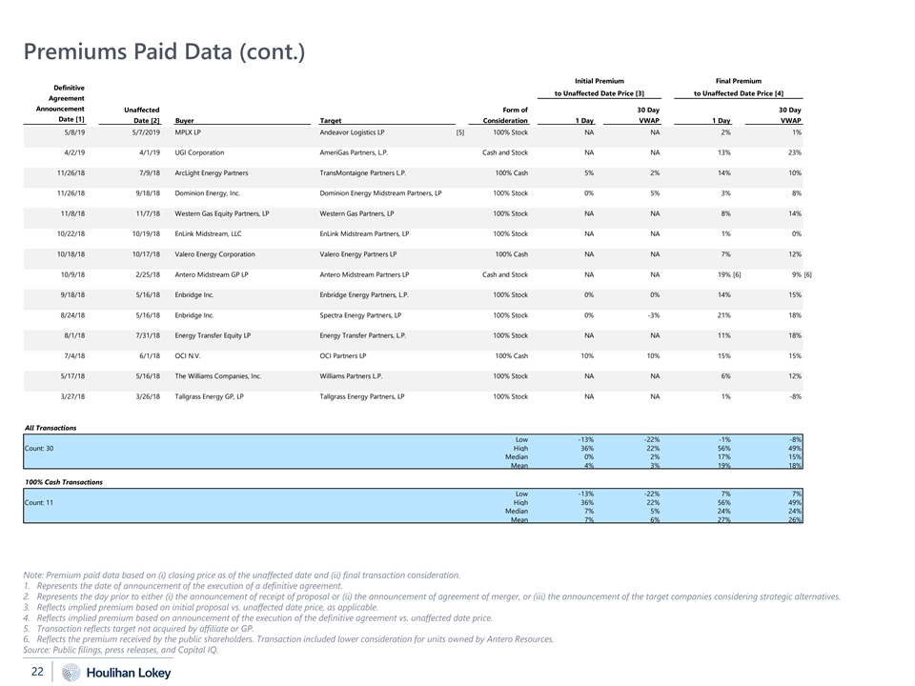Click the Tallgrass Energy GP, LP buyer
915x686 pixels.
pos(210,395)
